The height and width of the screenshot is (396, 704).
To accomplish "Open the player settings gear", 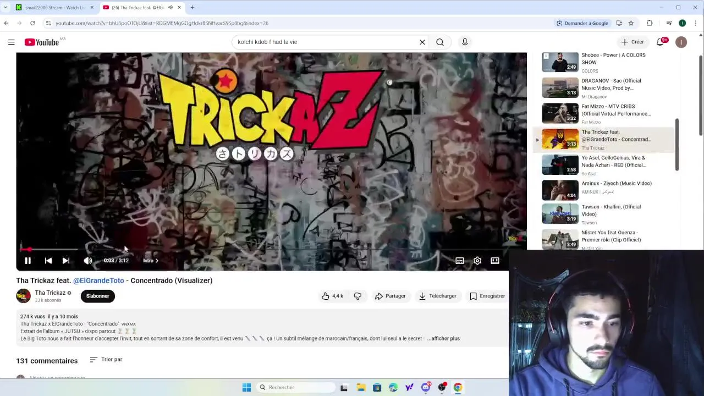I will (477, 261).
